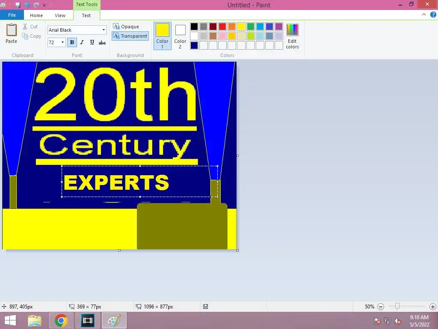Open Edit colors dialog
Screen dimensions: 438x329
pyautogui.click(x=292, y=36)
